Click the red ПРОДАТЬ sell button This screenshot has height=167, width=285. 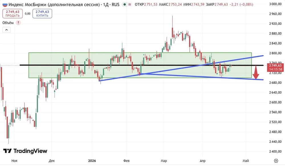[x=13, y=14]
